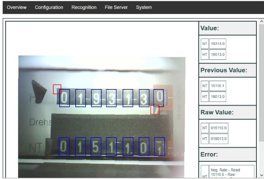Open the Configuration menu
Image resolution: width=264 pixels, height=179 pixels.
click(49, 7)
